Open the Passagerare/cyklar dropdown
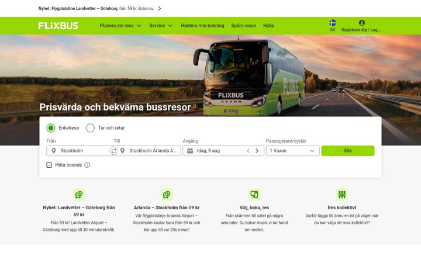 pyautogui.click(x=293, y=151)
